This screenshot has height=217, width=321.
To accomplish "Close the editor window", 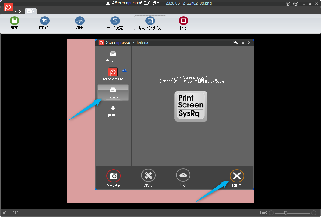I will tap(316, 4).
